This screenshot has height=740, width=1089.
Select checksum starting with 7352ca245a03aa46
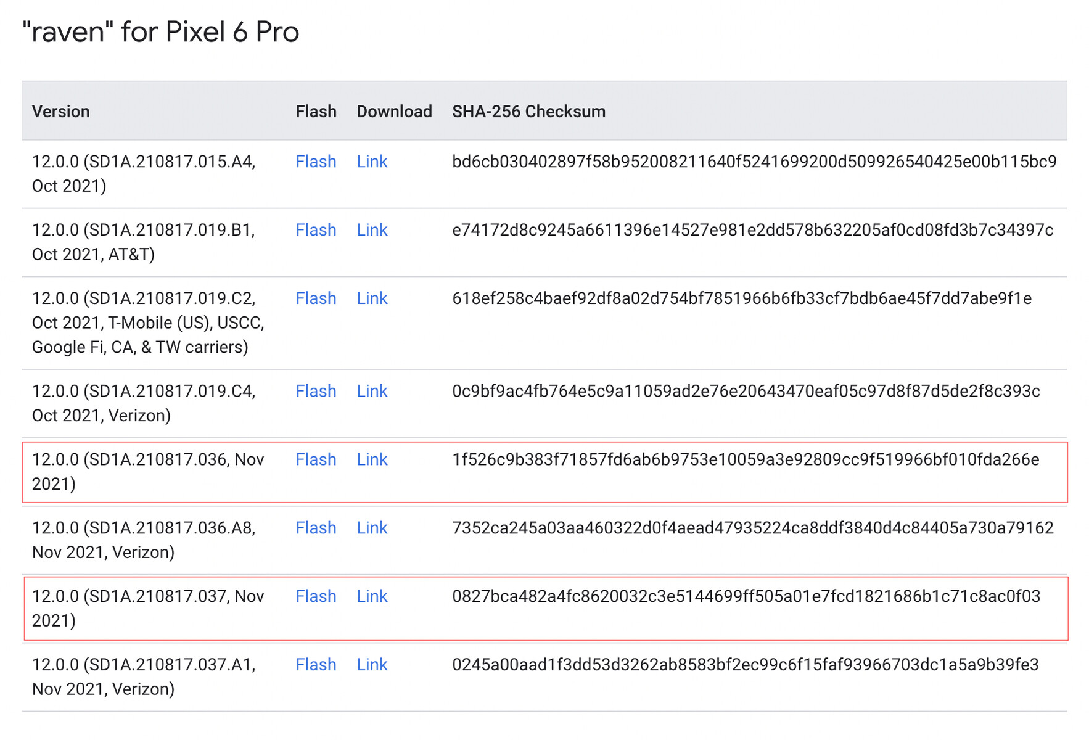753,528
